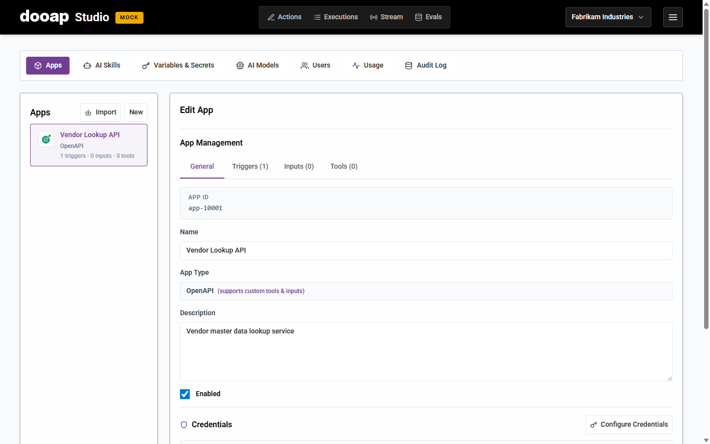
Task: Click the app-10001 App ID value
Action: (x=205, y=208)
